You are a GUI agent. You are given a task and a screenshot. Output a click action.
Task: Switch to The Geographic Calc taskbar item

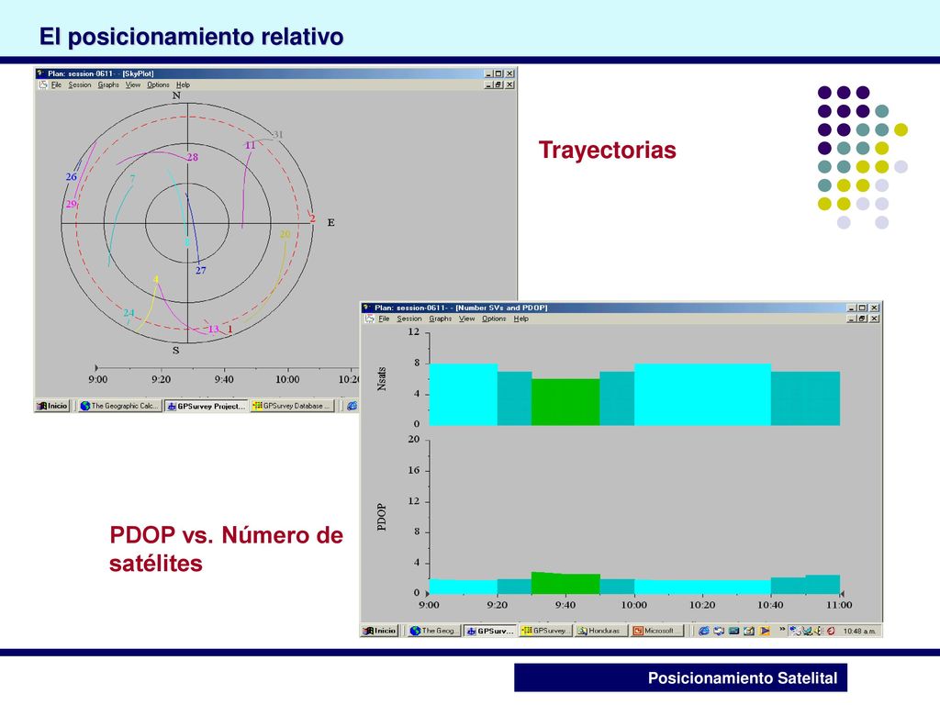pos(119,406)
